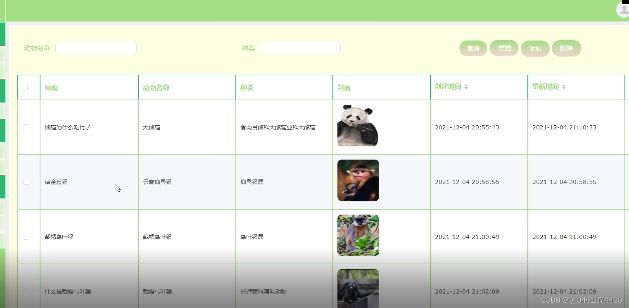Click the animal name 大熊猫
Viewport: 629px width, 308px height.
click(x=152, y=127)
